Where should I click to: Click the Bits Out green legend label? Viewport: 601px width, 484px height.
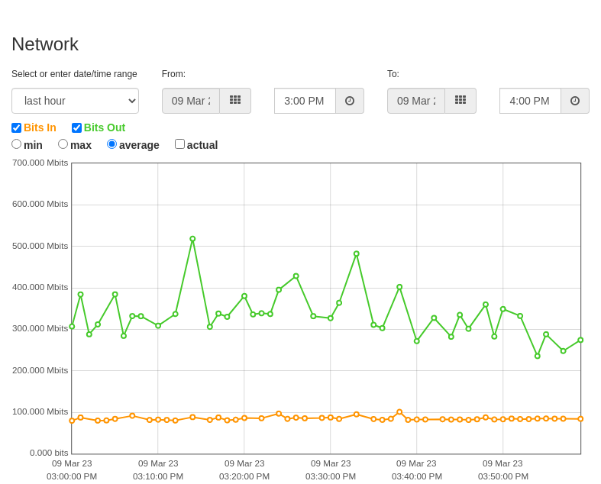click(105, 127)
